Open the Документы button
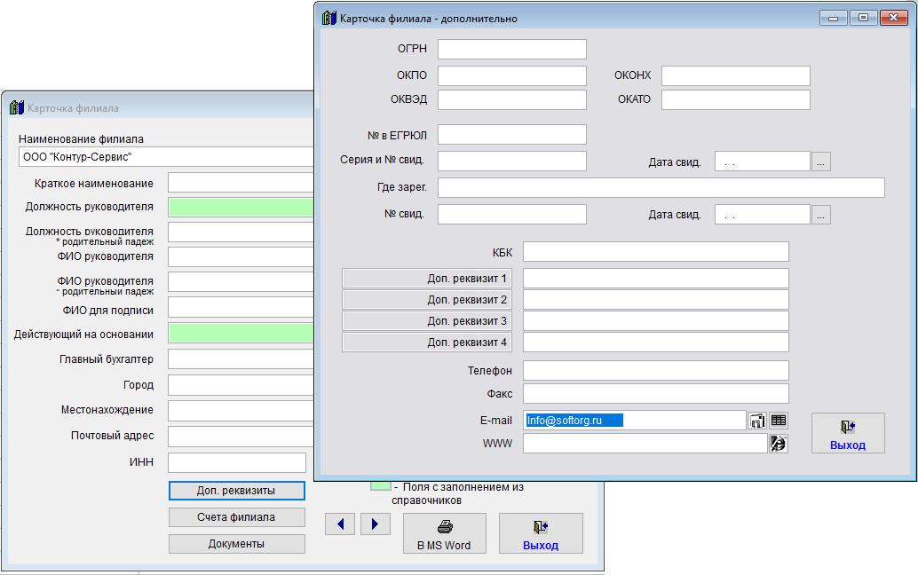This screenshot has width=918, height=575. click(x=236, y=544)
